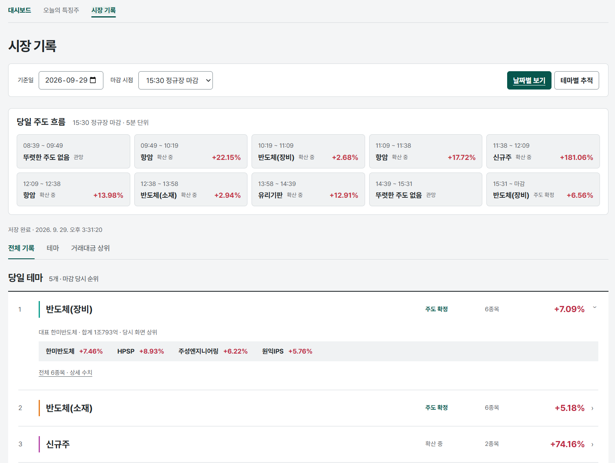Click the 날짜별 보기 button
Viewport: 615px width, 463px height.
point(529,80)
